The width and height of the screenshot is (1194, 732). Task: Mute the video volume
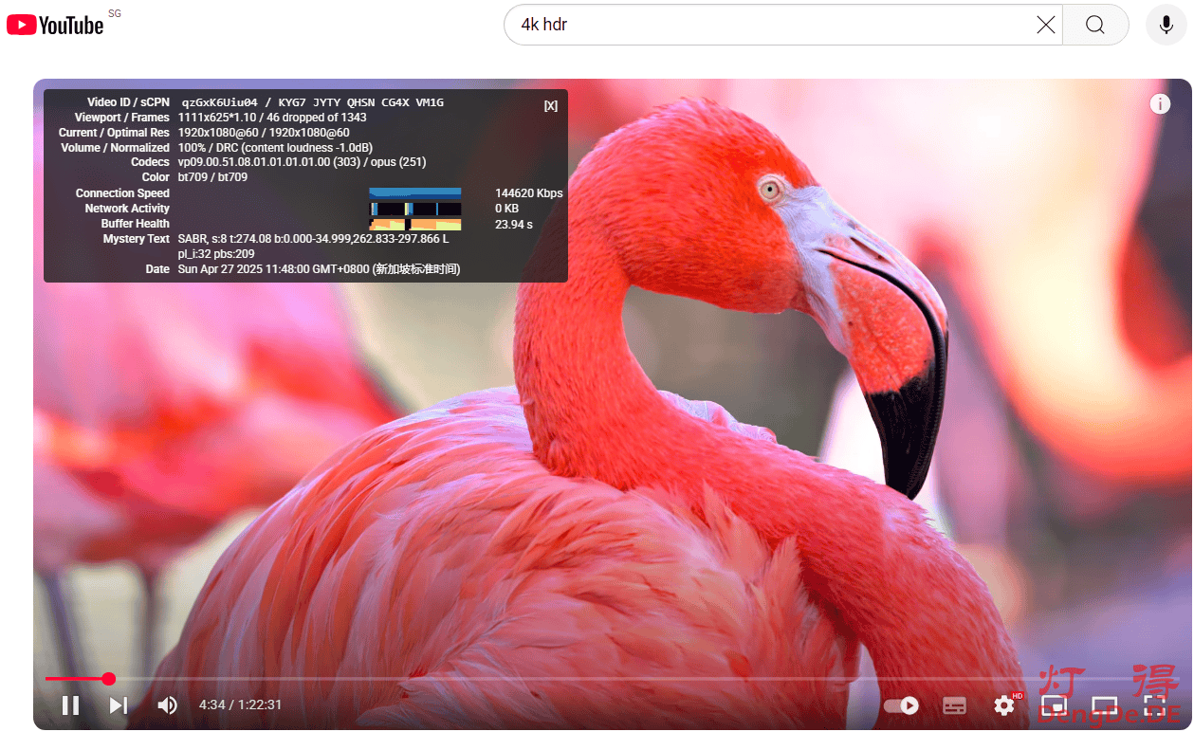pos(168,705)
